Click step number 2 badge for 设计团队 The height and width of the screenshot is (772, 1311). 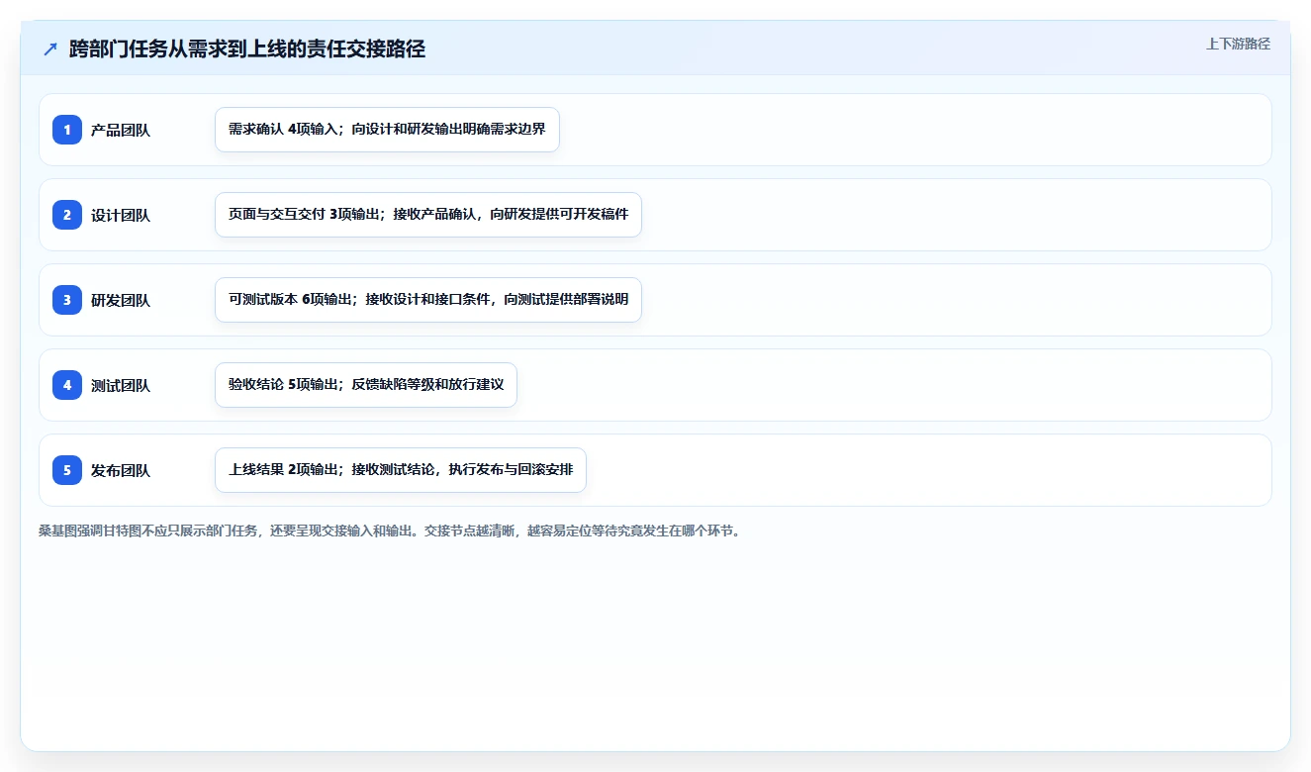click(67, 215)
